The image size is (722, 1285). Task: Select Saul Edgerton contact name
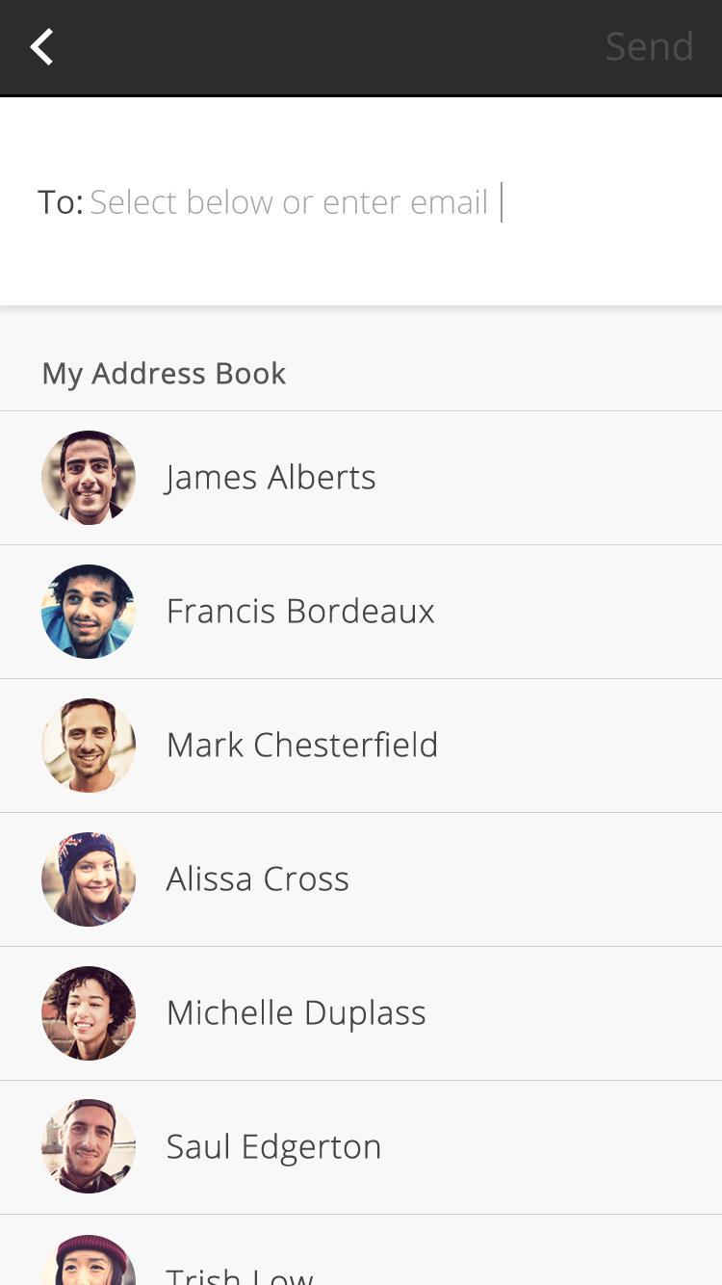tap(274, 1147)
